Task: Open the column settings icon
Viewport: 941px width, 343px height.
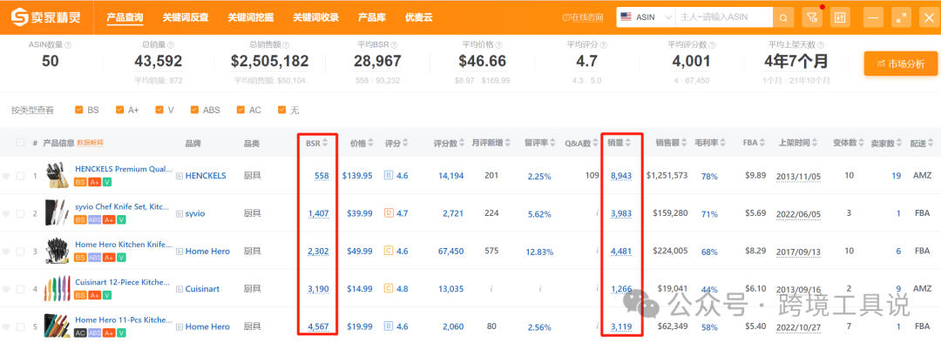Action: pos(840,18)
